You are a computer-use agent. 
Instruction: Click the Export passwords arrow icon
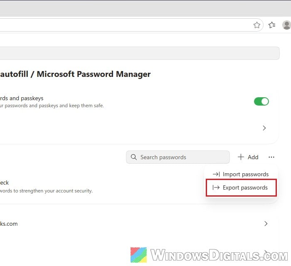click(216, 187)
